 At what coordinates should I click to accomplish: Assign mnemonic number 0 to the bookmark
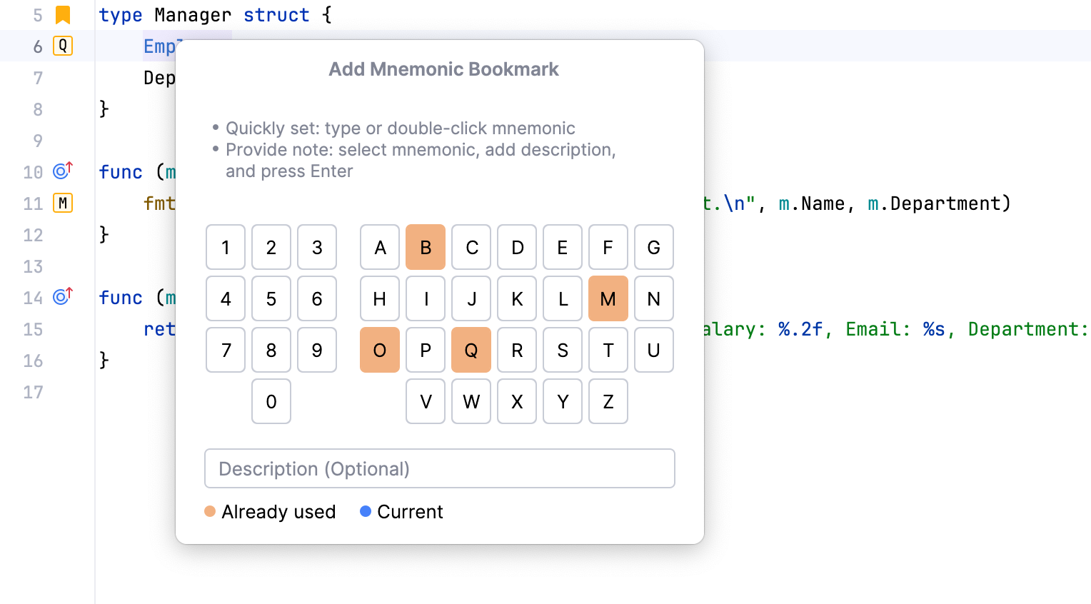coord(271,401)
